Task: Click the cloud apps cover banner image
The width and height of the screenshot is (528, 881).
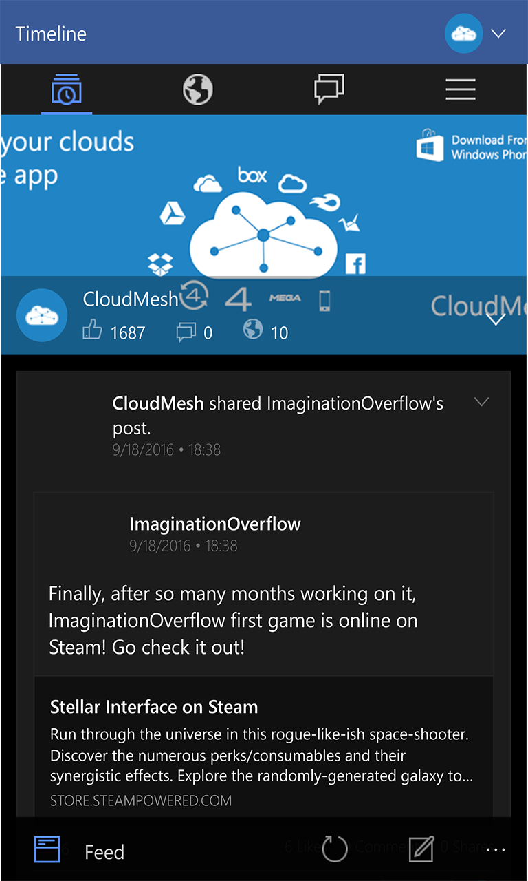Action: coord(264,196)
